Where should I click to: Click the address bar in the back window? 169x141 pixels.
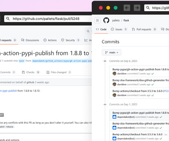point(48,19)
